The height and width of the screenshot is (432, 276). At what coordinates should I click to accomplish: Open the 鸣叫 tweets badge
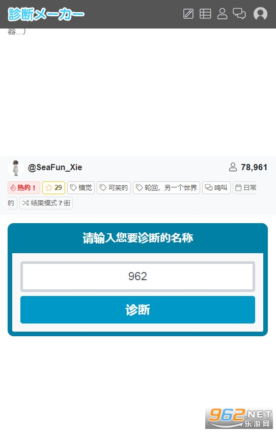tap(216, 187)
